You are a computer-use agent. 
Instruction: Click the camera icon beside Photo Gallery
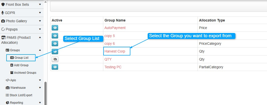coord(3,21)
